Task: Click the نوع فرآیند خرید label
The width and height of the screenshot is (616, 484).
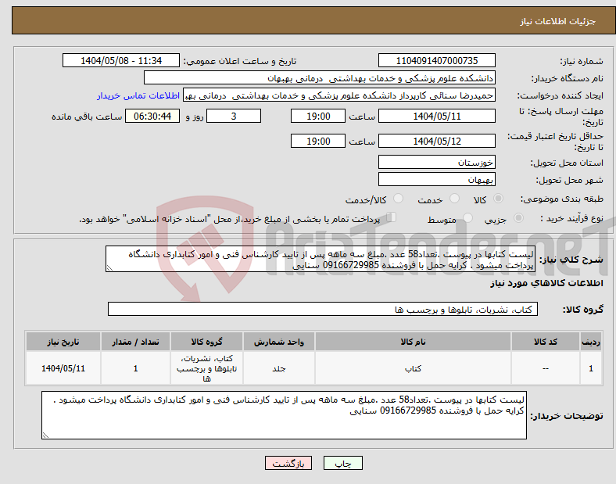Action: point(571,218)
